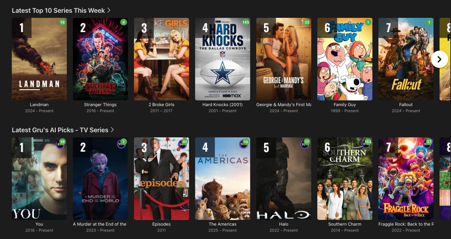Open Latest Gru's AI Picks - TV Series heading
451x239 pixels.
60,130
